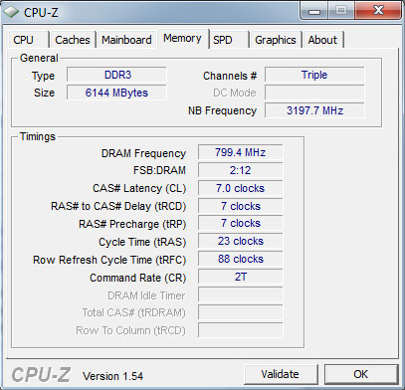405x390 pixels.
Task: Click the grayed Row To Column (tRCD) label
Action: pos(130,331)
